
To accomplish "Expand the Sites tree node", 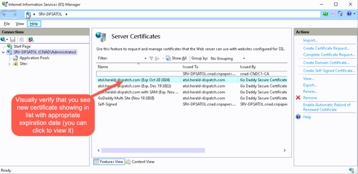I will tap(9, 64).
